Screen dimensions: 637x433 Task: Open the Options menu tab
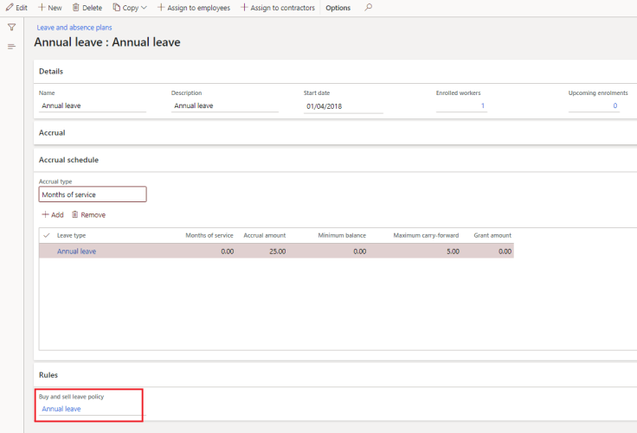(x=338, y=8)
